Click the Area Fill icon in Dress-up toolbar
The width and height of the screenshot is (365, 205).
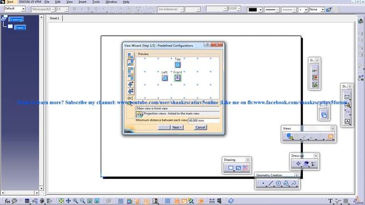[x=306, y=163]
